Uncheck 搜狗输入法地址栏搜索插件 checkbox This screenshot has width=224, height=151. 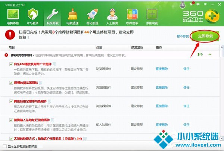(x=11, y=120)
